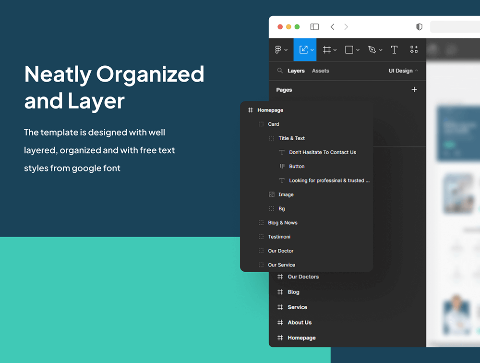Select the Move/Scale tool

tap(303, 49)
